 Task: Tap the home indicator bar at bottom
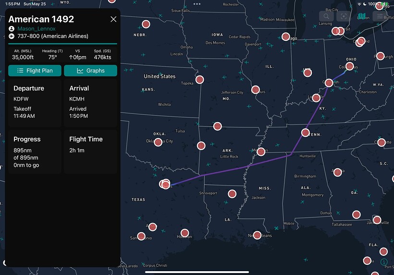pos(197,272)
